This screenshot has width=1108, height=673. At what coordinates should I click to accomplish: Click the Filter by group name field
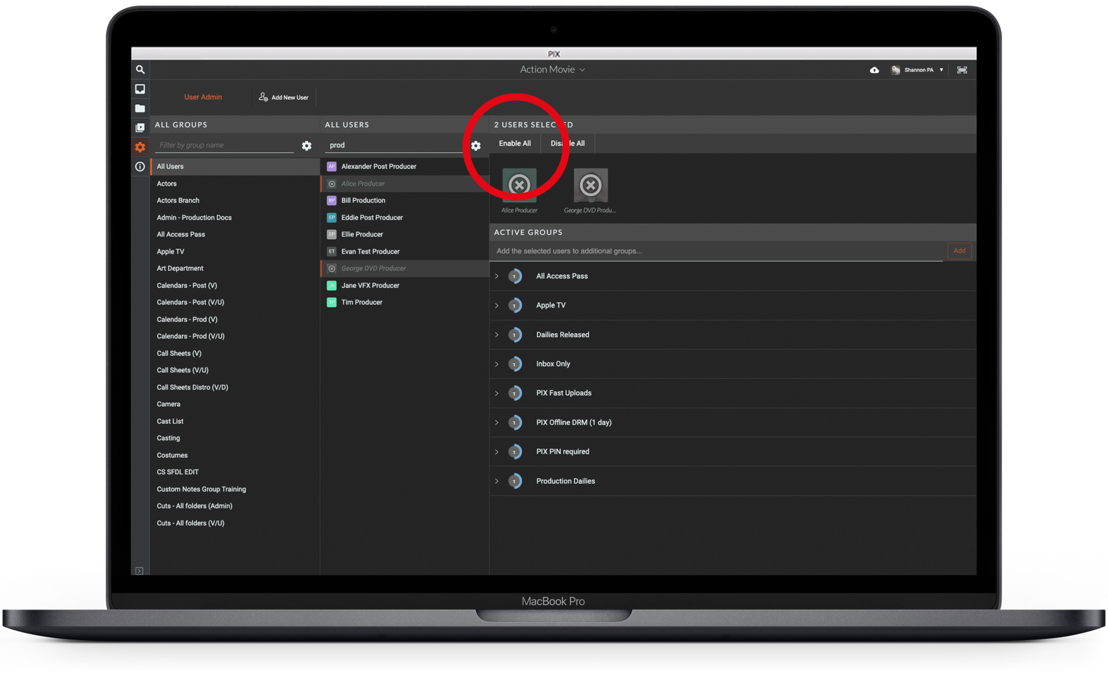[x=224, y=145]
